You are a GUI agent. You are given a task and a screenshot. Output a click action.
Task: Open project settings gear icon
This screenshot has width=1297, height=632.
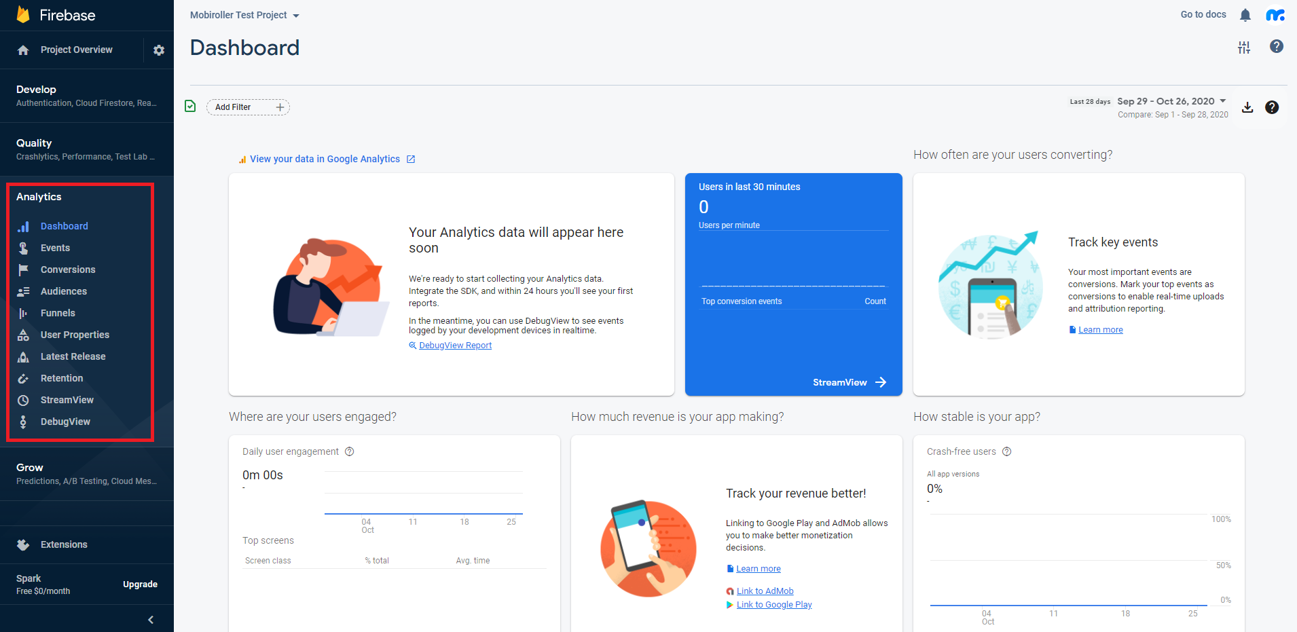tap(159, 50)
